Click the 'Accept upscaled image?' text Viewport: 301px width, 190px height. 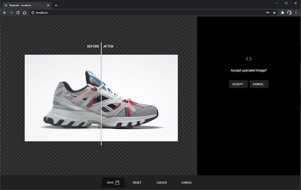[249, 70]
